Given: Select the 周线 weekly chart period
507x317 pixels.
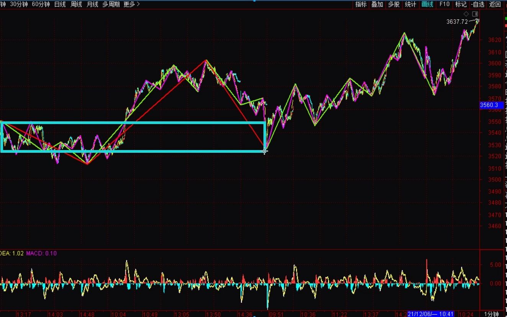Looking at the screenshot, I should click(x=76, y=4).
